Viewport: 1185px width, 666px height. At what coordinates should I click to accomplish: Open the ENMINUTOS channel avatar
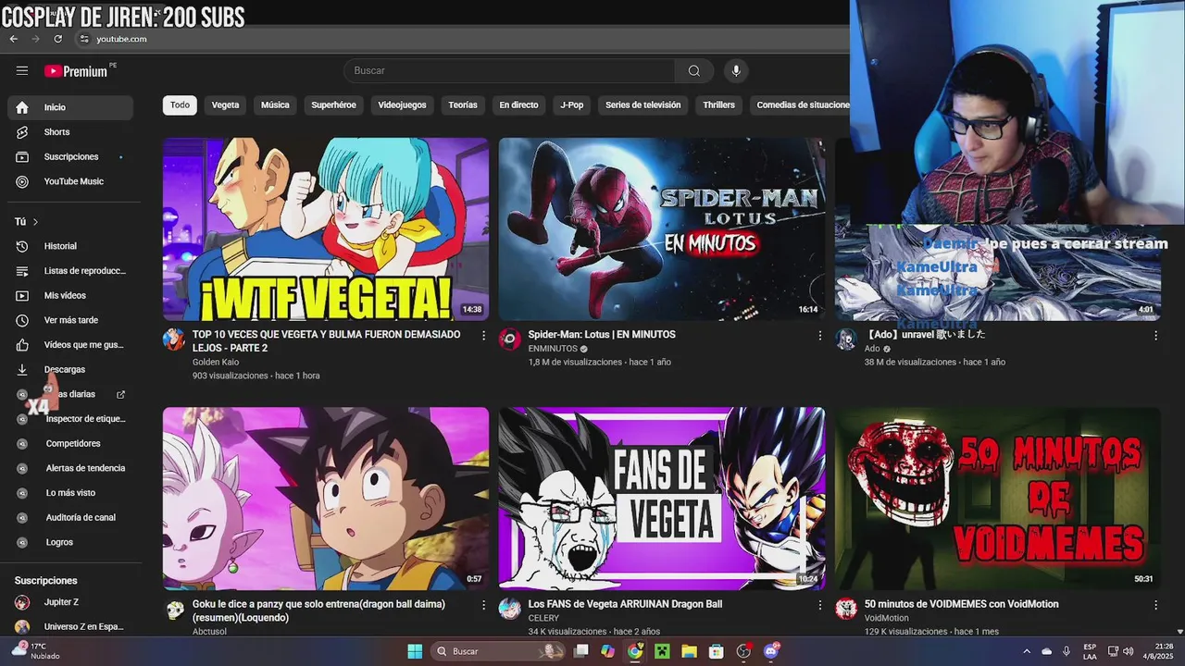pos(510,339)
